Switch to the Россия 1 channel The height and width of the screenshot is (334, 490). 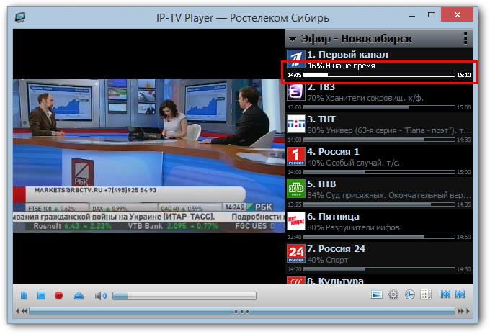pos(332,151)
